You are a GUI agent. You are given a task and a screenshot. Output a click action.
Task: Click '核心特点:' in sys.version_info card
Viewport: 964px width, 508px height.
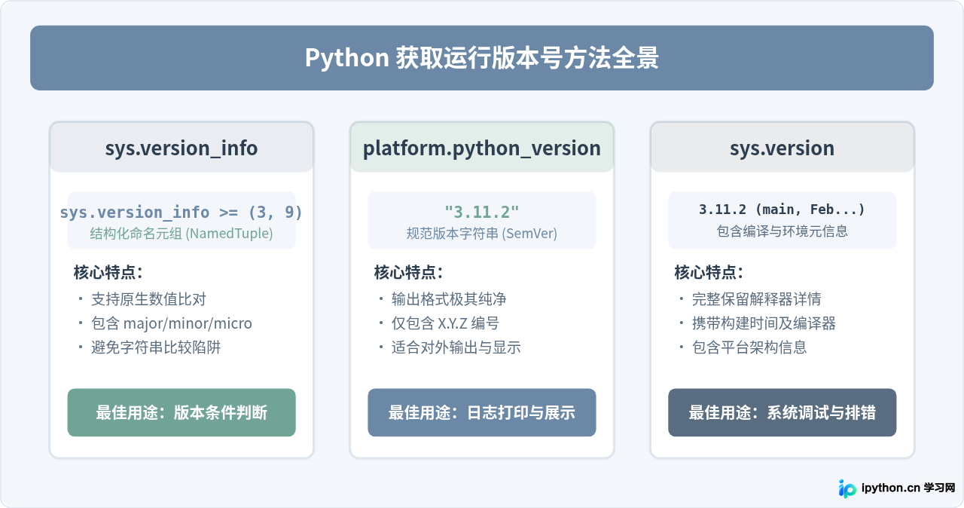108,272
